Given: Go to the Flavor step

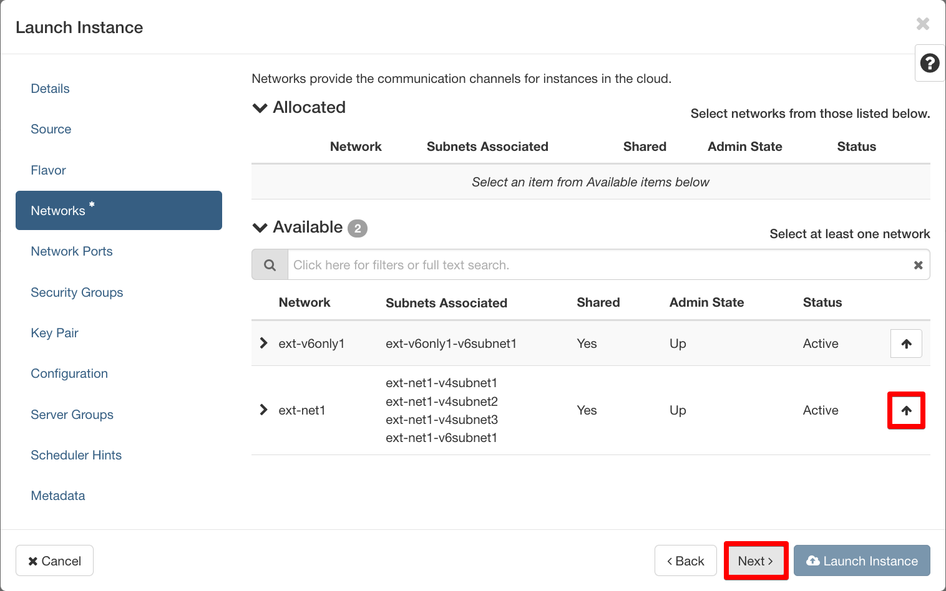Looking at the screenshot, I should pos(48,170).
